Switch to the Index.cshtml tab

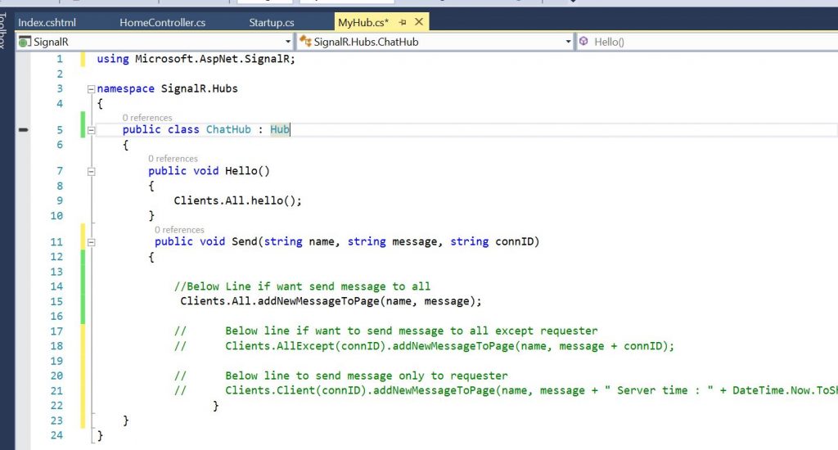(x=47, y=22)
